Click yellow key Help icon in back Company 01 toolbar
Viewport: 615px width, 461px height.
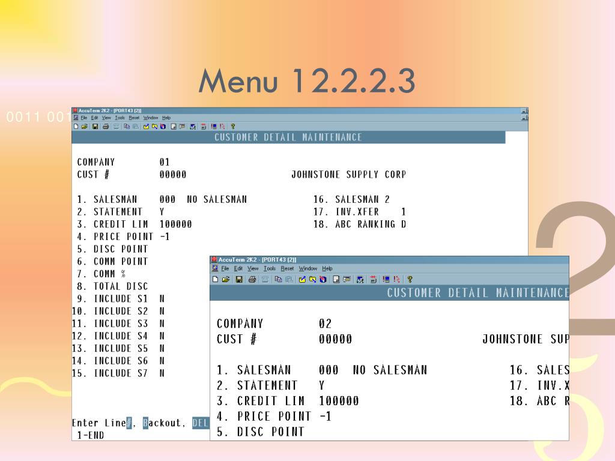233,126
